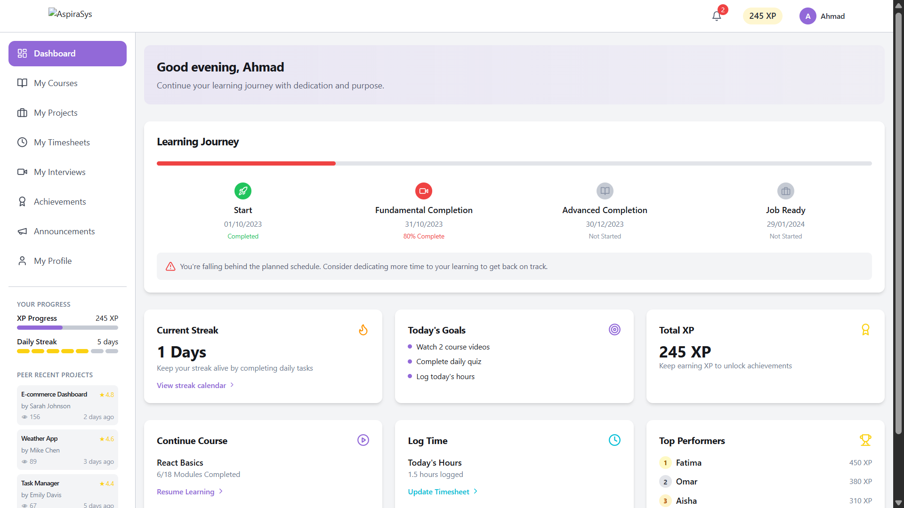Go to My Timesheets in sidebar
Viewport: 904px width, 508px height.
[x=62, y=143]
